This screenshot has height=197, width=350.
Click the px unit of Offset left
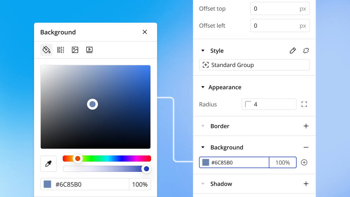tap(303, 26)
